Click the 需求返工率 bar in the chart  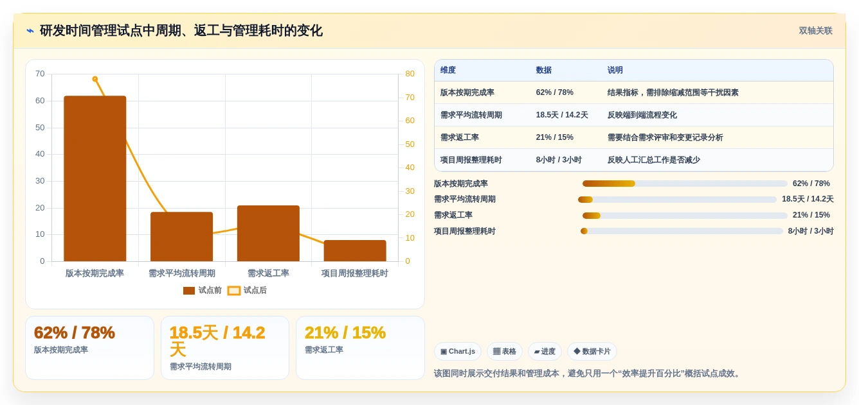pyautogui.click(x=268, y=234)
